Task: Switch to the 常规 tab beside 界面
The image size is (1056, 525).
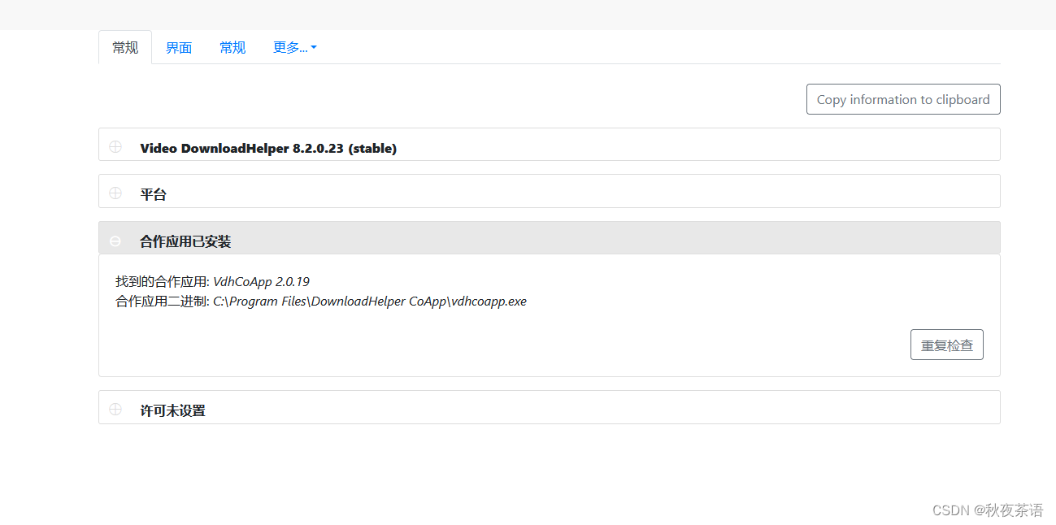Action: 232,48
